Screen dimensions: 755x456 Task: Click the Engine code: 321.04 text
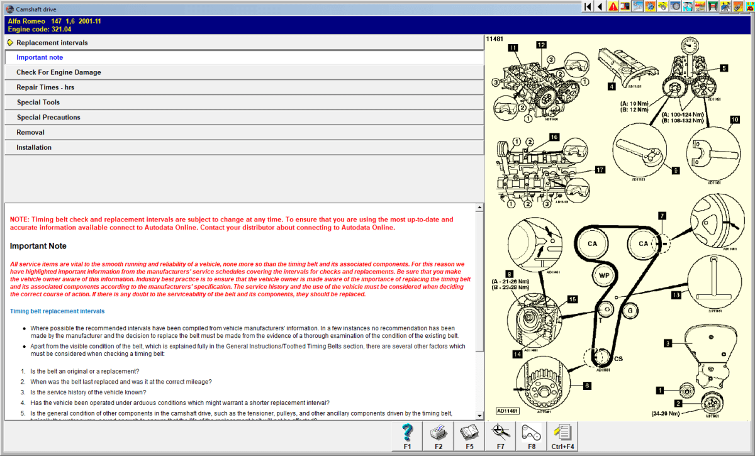pyautogui.click(x=39, y=29)
